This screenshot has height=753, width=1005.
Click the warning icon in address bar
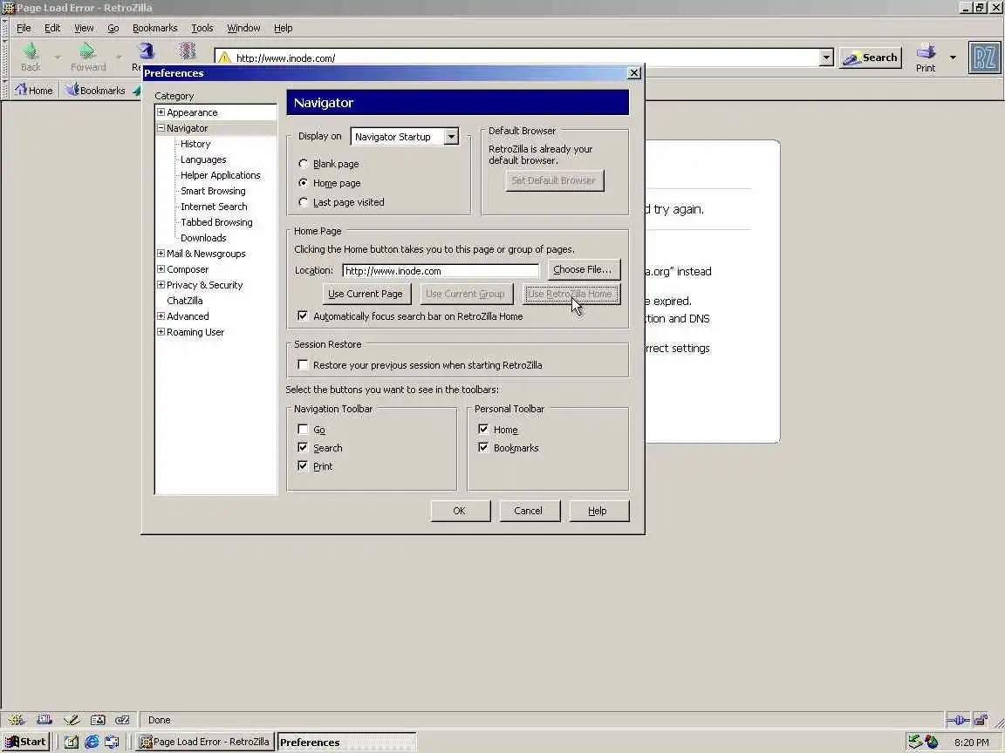224,58
